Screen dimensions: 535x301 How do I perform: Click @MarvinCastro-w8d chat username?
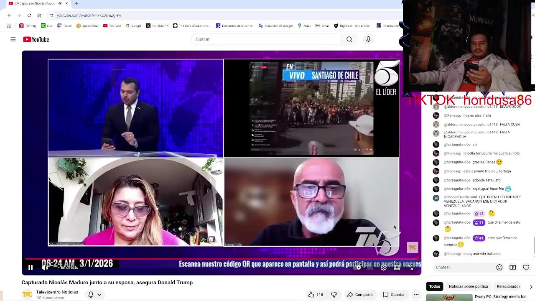click(x=461, y=197)
